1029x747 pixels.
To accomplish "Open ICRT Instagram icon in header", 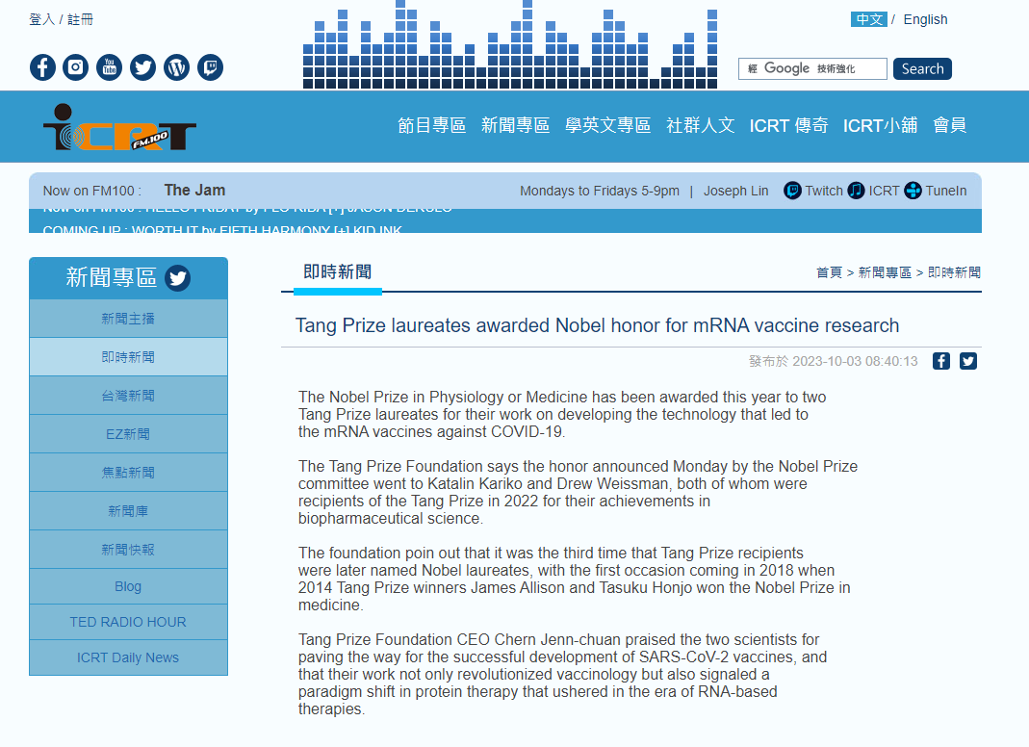I will pyautogui.click(x=75, y=67).
